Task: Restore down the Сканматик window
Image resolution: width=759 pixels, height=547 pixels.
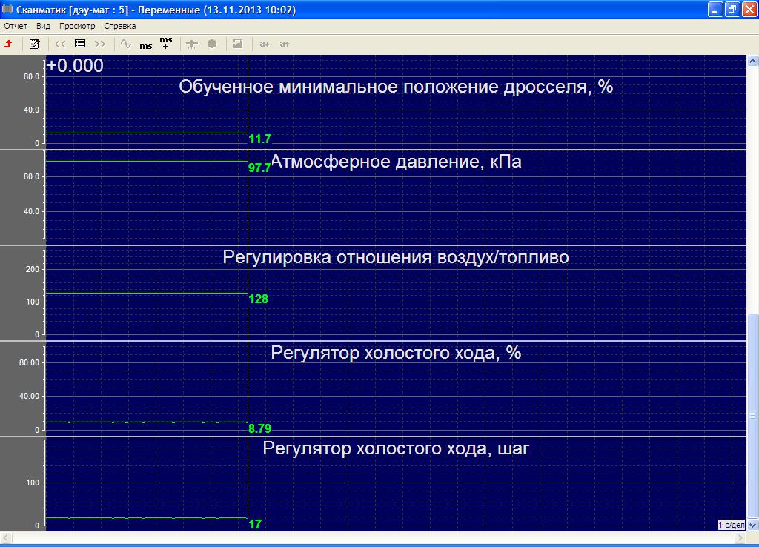Action: [x=732, y=9]
